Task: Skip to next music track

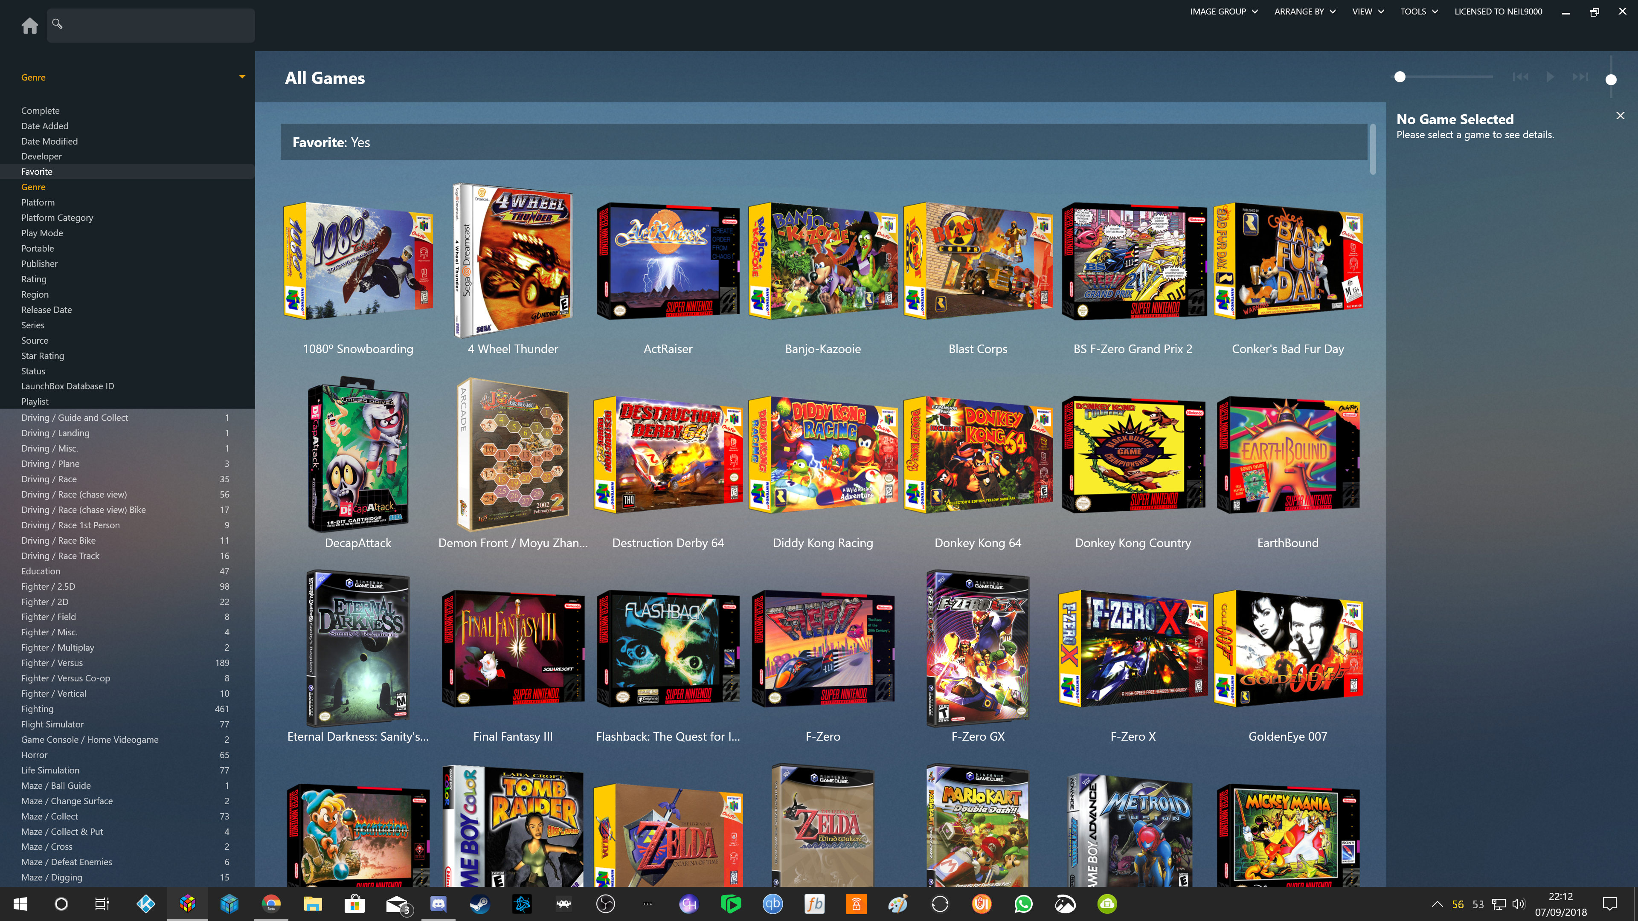Action: (1580, 77)
